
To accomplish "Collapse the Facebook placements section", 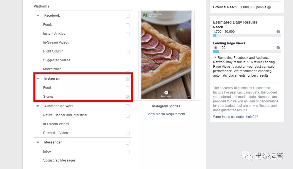I will [38, 16].
